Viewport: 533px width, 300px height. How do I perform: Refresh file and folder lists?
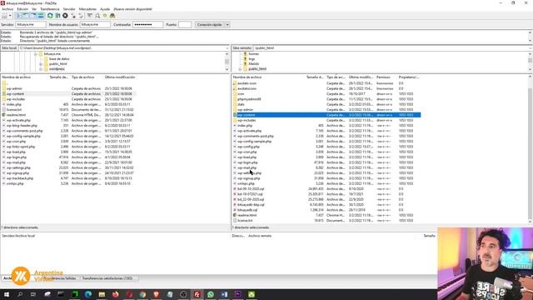50,16
